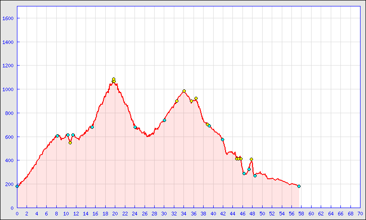Select the cyan end marker near kilometer 57
The width and height of the screenshot is (366, 220).
[x=299, y=187]
